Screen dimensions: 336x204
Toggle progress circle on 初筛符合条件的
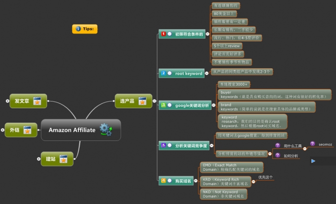click(169, 34)
